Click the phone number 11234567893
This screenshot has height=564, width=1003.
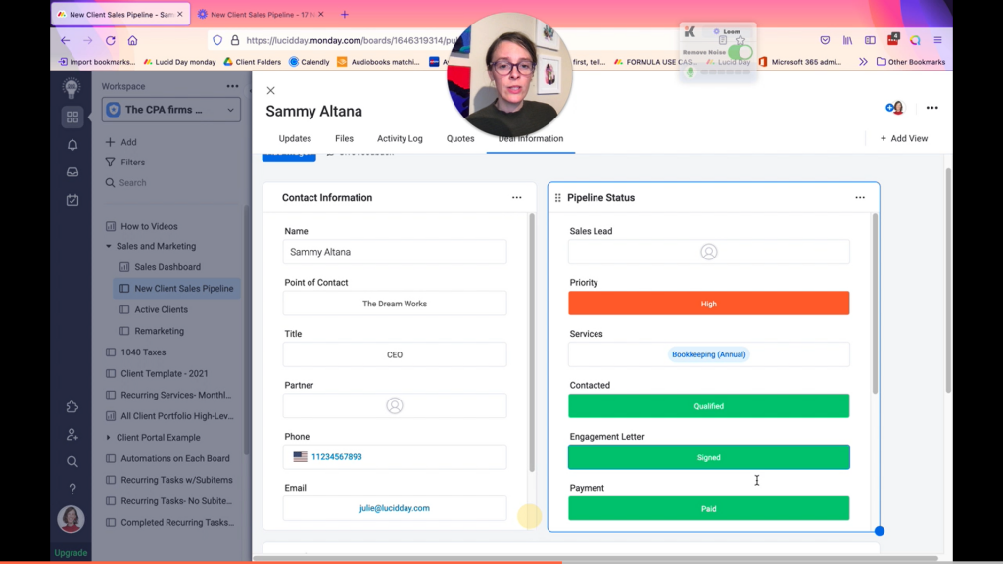(x=337, y=457)
